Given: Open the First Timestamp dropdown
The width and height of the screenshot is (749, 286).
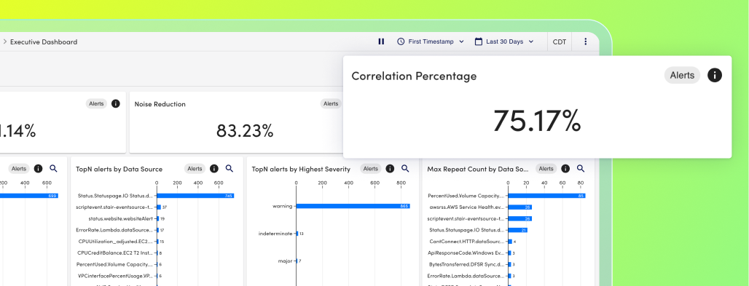Looking at the screenshot, I should coord(431,41).
